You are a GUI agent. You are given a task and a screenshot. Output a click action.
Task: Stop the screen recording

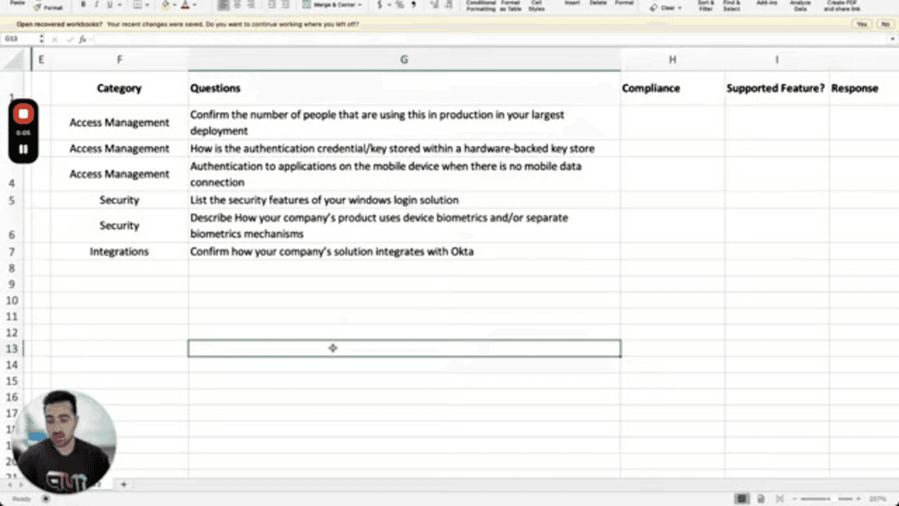[22, 113]
